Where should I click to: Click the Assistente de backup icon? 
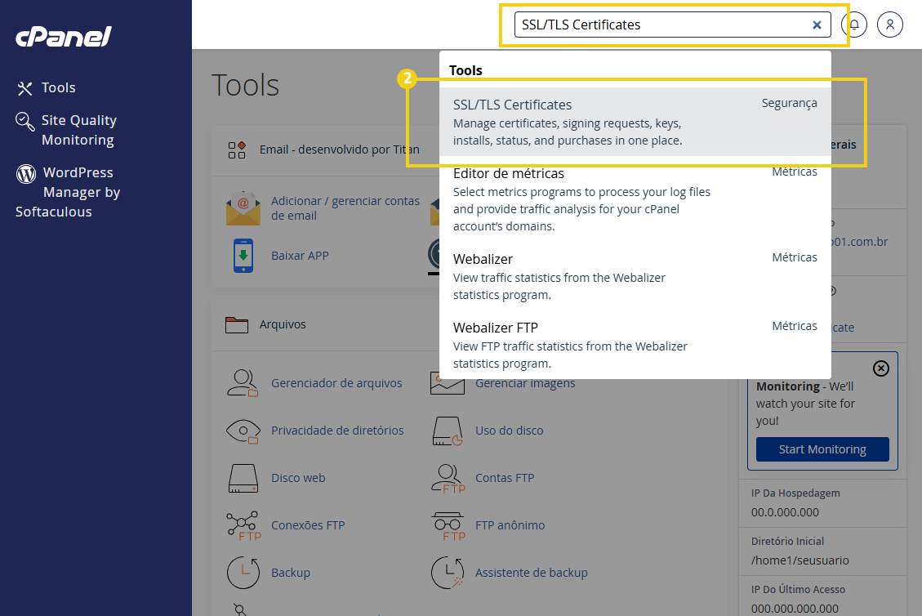click(x=448, y=573)
